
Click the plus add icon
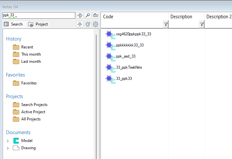80,24
